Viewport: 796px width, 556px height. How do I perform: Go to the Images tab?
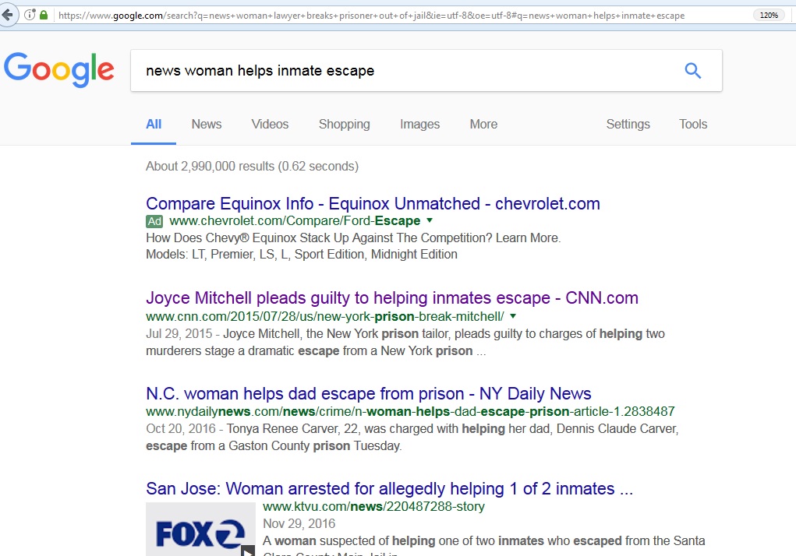coord(419,125)
